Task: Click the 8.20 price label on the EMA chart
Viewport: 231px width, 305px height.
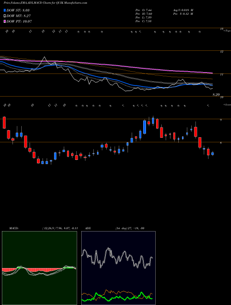Action: pyautogui.click(x=216, y=95)
